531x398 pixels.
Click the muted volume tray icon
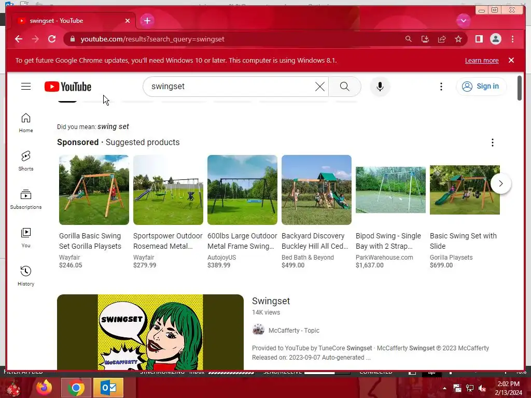482,388
